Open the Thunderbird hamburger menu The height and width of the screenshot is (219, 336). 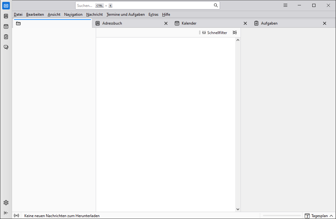(x=285, y=5)
